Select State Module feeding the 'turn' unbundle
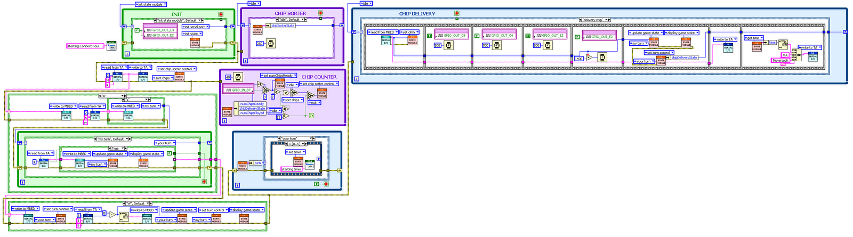The height and width of the screenshot is (237, 853). click(x=242, y=166)
